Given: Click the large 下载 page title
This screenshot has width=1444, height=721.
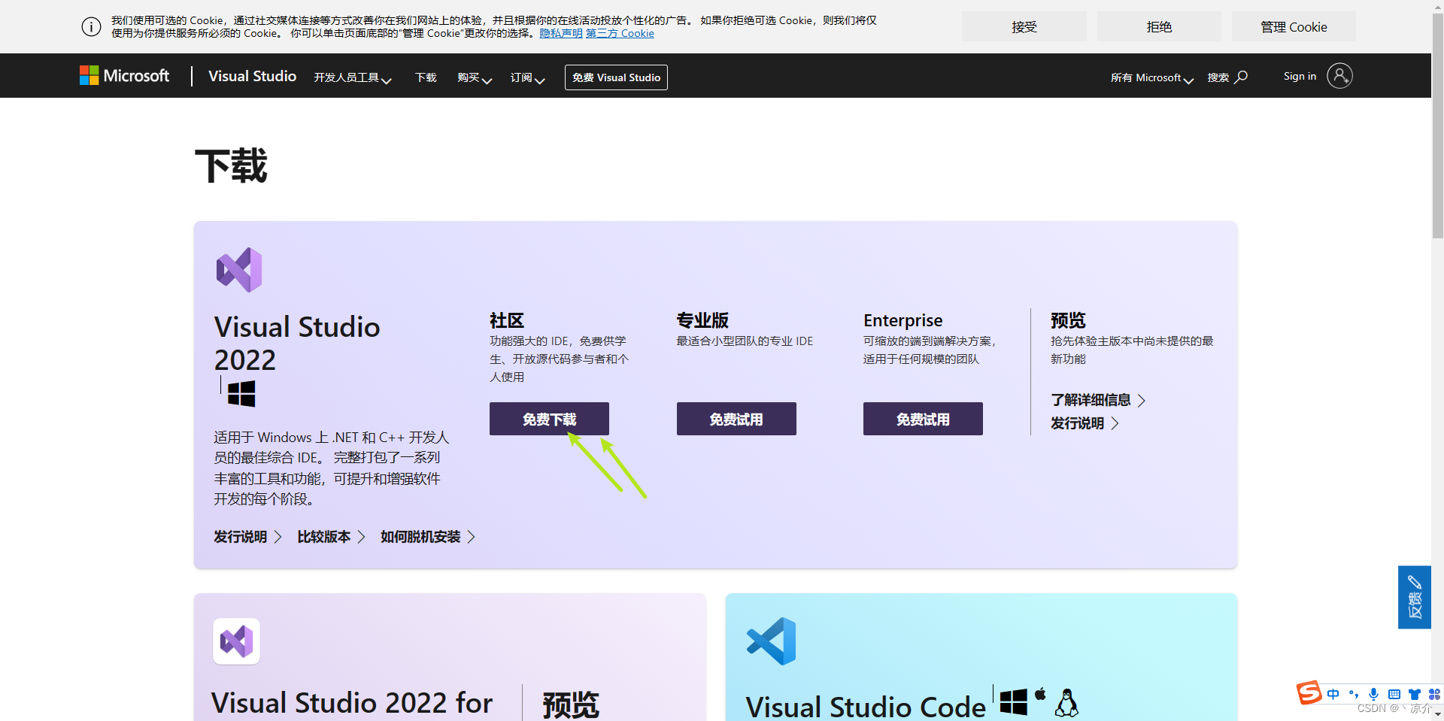Looking at the screenshot, I should 231,165.
